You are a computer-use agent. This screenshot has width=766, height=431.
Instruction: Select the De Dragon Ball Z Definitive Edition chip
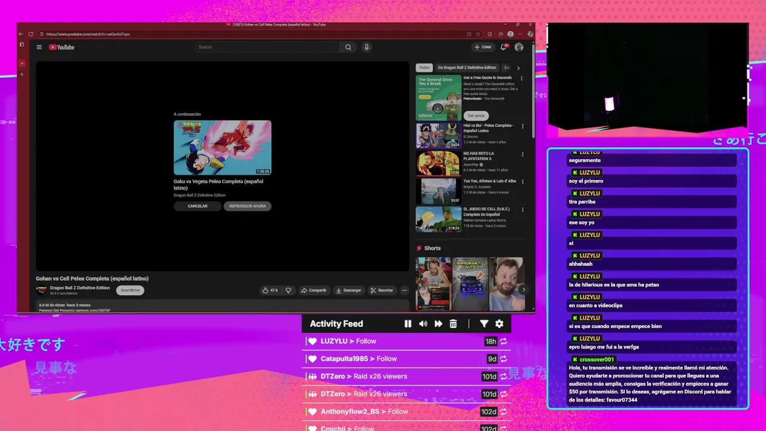point(467,68)
